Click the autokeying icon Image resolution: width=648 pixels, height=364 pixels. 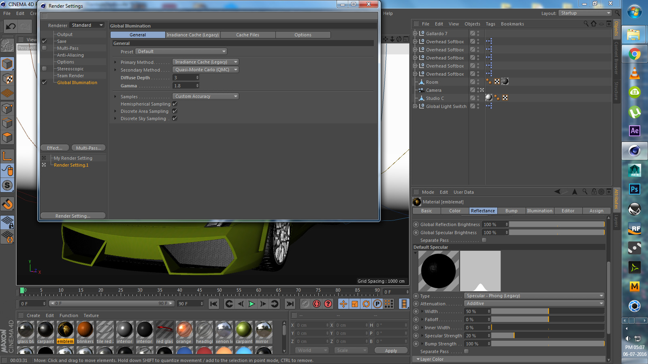click(317, 304)
